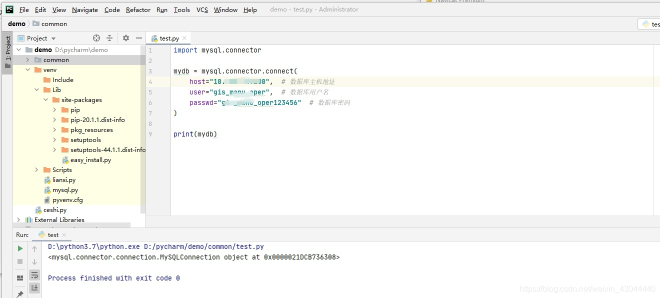
Task: Expand the common folder
Action: pos(28,59)
